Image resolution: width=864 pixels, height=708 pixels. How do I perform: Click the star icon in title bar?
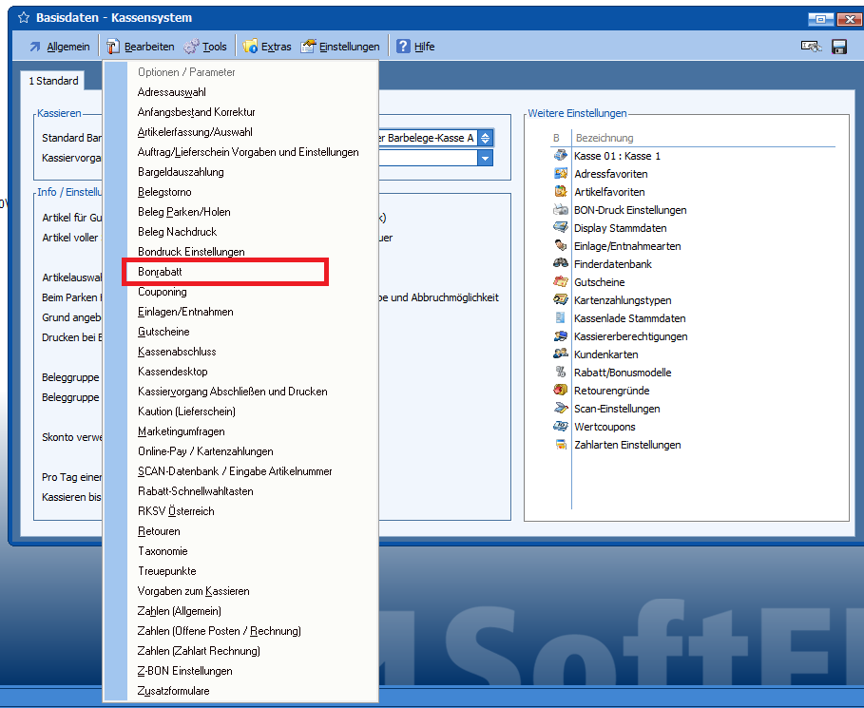click(23, 18)
